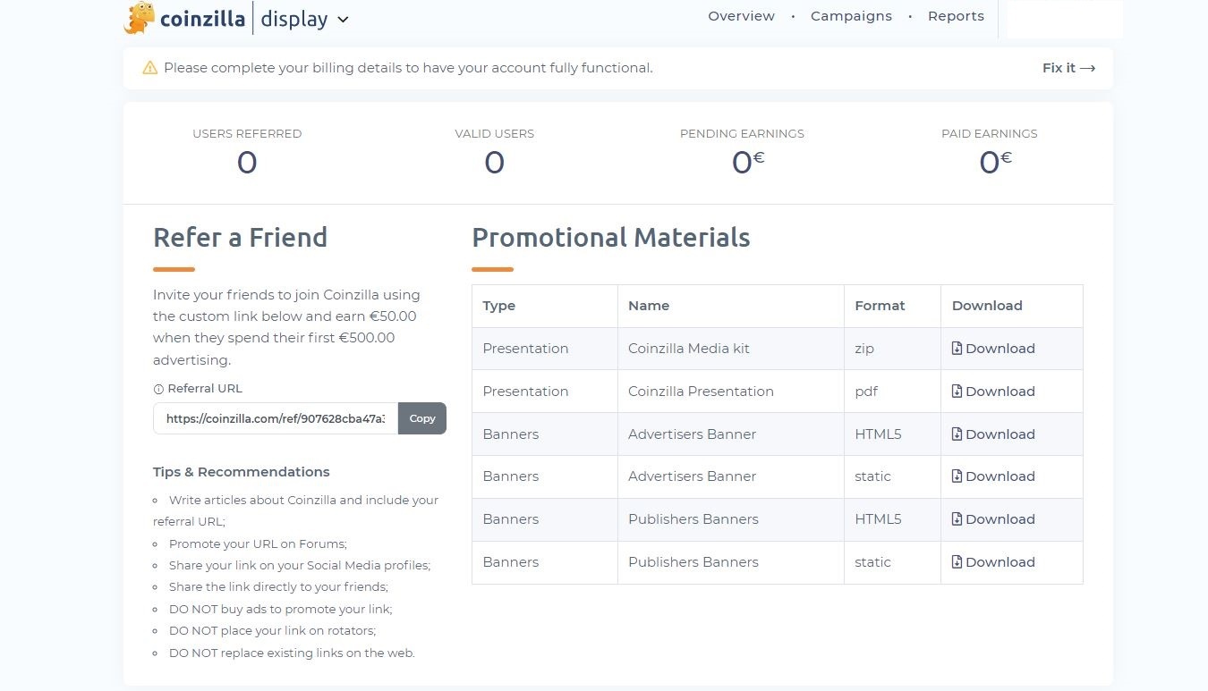Click the Valid Users count value
Screen dimensions: 1208x691
494,163
